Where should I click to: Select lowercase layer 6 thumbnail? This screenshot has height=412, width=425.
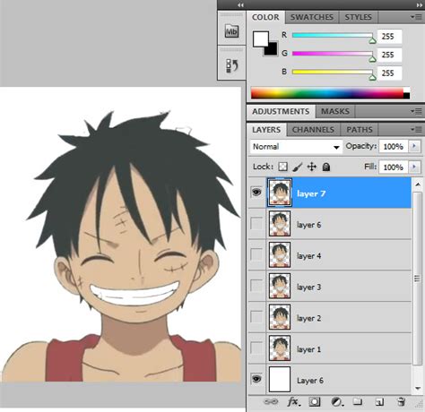tap(280, 224)
